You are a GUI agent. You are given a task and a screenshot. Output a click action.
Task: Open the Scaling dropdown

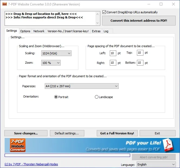tap(56, 53)
